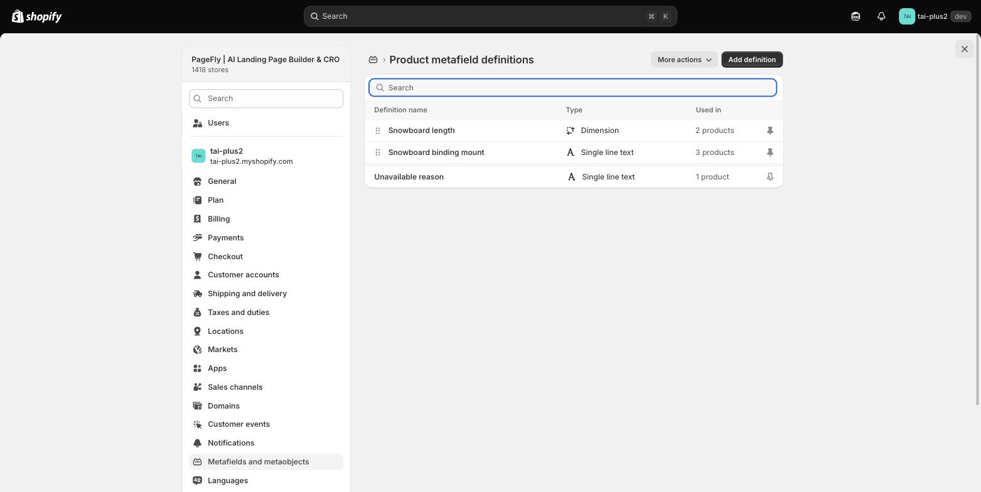
Task: Click the 2 products usage cell
Action: (x=715, y=131)
